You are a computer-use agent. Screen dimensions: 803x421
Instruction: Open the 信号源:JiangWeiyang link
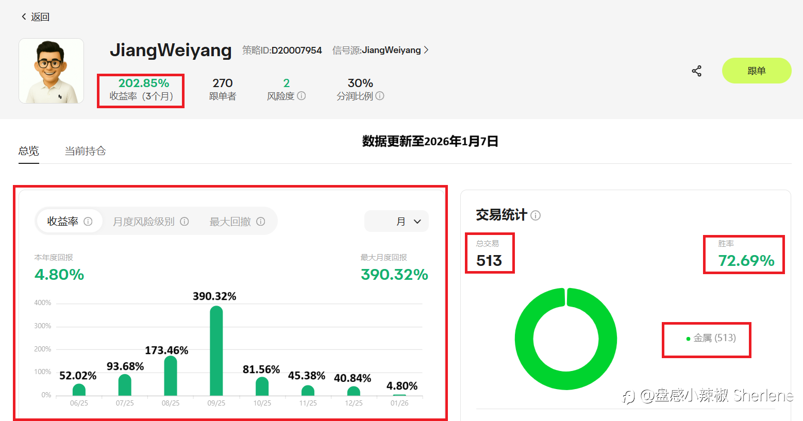(x=380, y=50)
